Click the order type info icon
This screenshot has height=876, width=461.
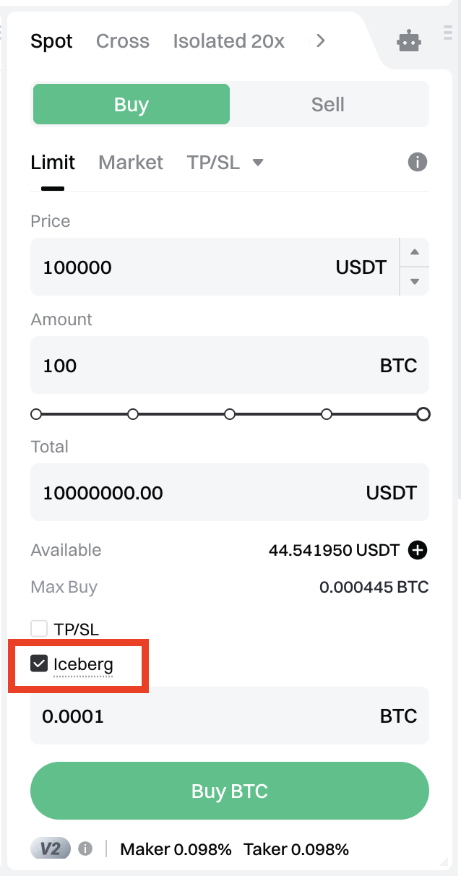click(x=418, y=162)
